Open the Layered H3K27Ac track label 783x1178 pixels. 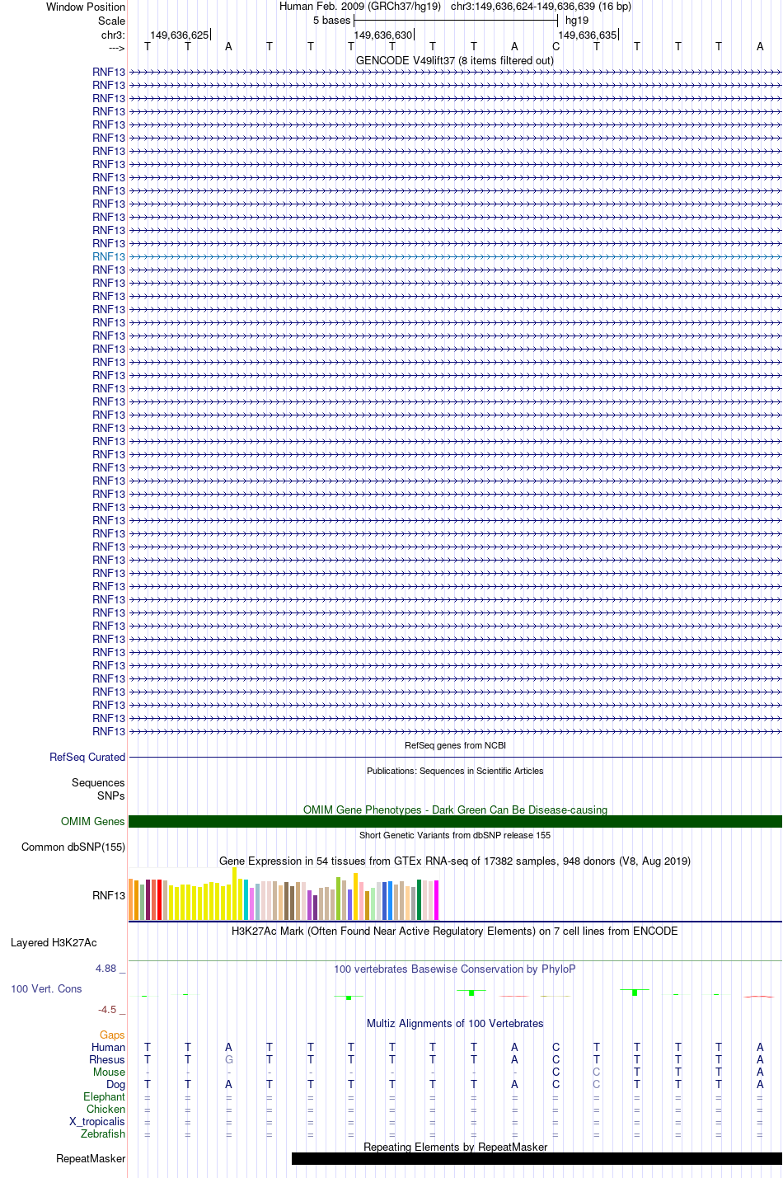(x=54, y=942)
